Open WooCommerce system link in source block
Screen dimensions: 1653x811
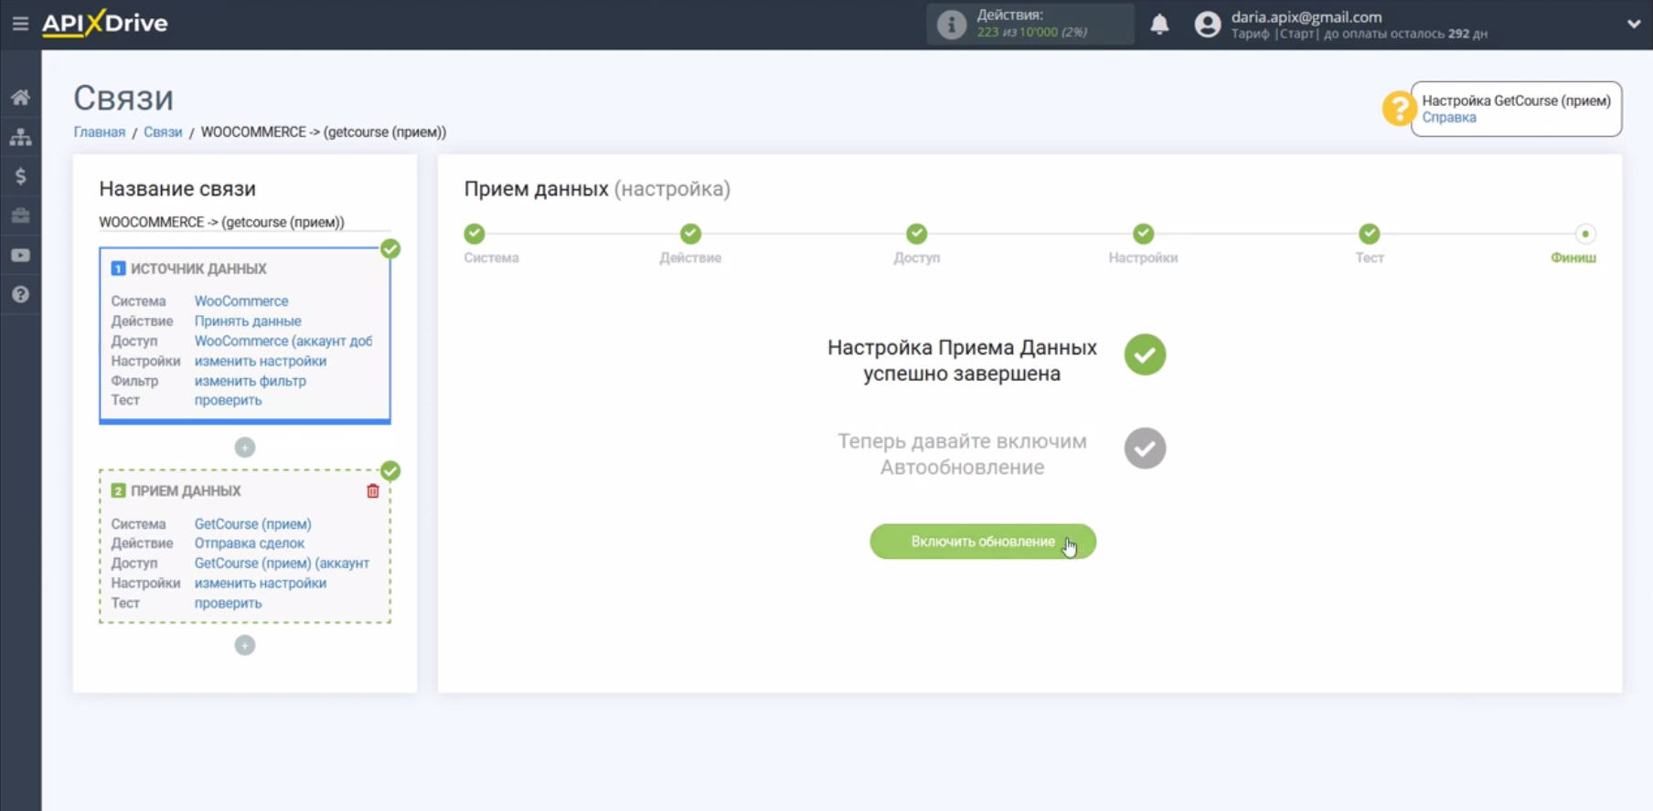pos(241,301)
